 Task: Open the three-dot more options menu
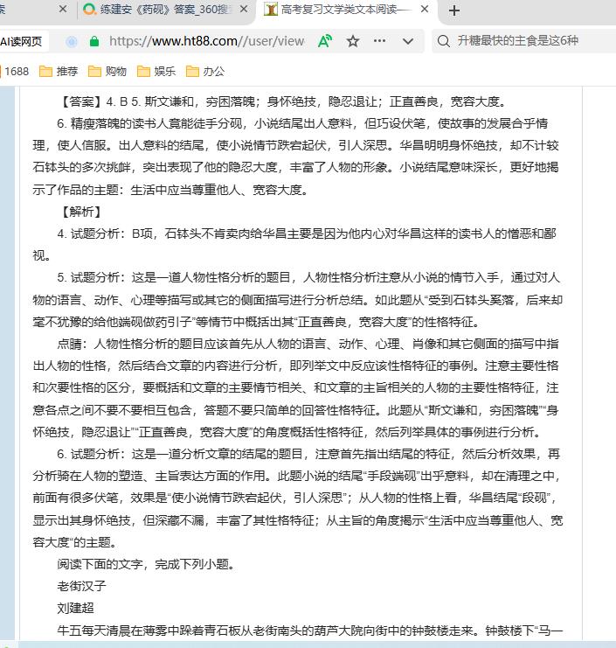(x=379, y=41)
